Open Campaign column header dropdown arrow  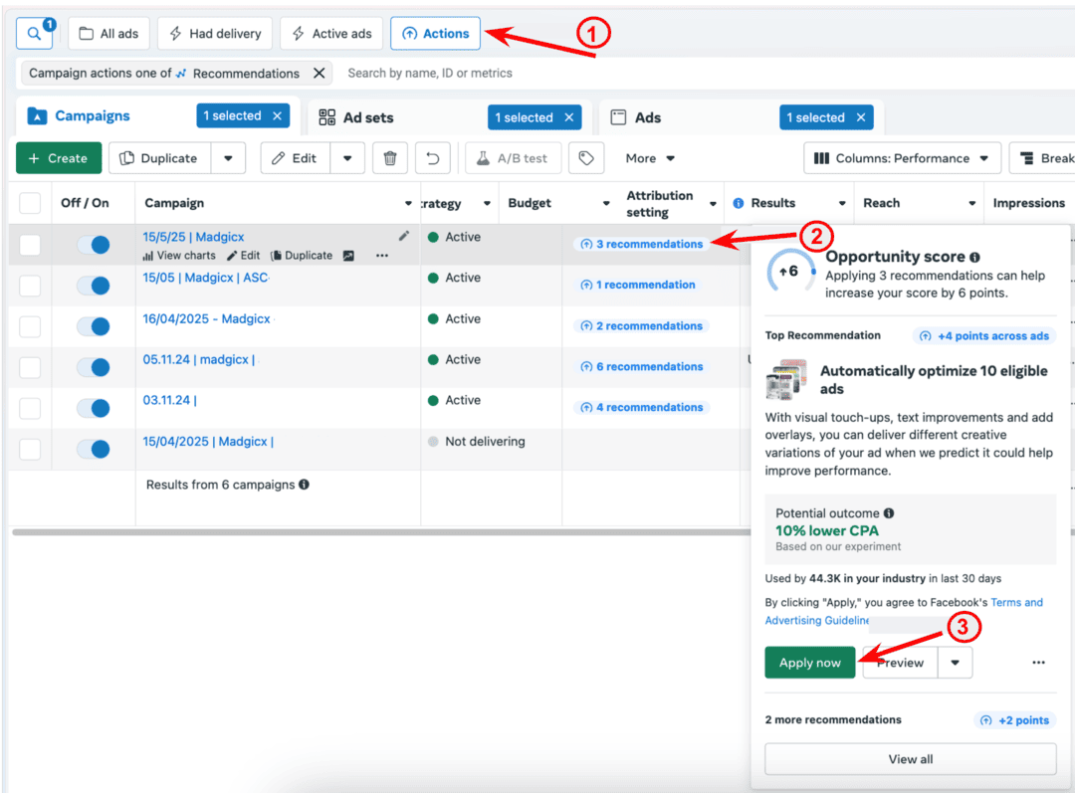(x=408, y=204)
